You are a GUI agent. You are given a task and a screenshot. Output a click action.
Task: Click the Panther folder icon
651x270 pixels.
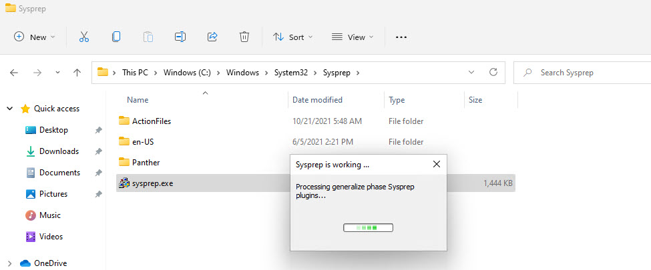(x=124, y=162)
